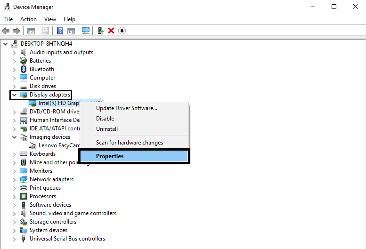Screen dimensions: 366x249
Task: Click the update driver software toolbar icon
Action: [101, 31]
